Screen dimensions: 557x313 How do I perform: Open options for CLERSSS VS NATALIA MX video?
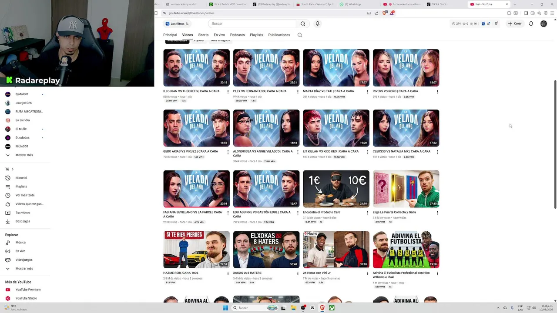(437, 152)
